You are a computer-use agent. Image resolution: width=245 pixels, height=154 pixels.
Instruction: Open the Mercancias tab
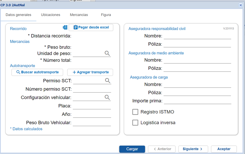coord(79,15)
